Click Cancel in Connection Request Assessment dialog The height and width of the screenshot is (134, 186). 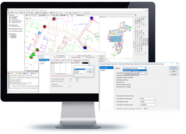pyautogui.click(x=174, y=74)
